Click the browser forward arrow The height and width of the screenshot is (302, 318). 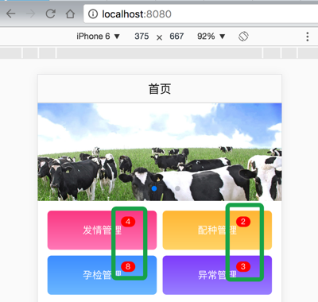click(x=31, y=14)
